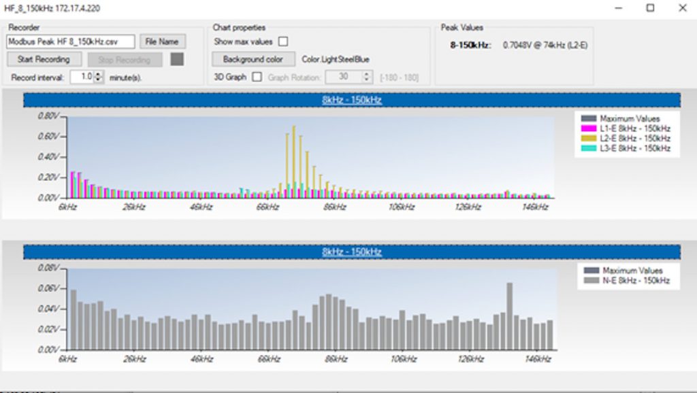Viewport: 697px width, 393px height.
Task: Increase Record interval with up arrow
Action: click(98, 75)
